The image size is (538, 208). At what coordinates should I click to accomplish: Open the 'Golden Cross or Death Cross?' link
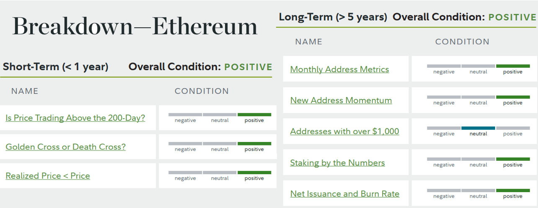[x=65, y=147]
